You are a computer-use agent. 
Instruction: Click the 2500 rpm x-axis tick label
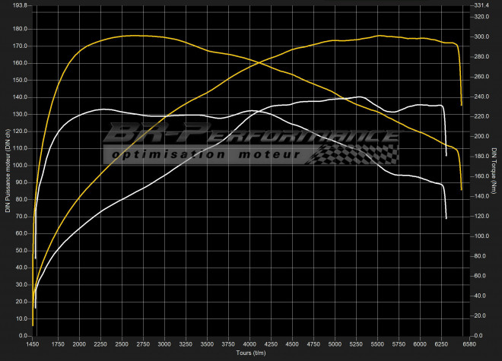[x=122, y=345]
